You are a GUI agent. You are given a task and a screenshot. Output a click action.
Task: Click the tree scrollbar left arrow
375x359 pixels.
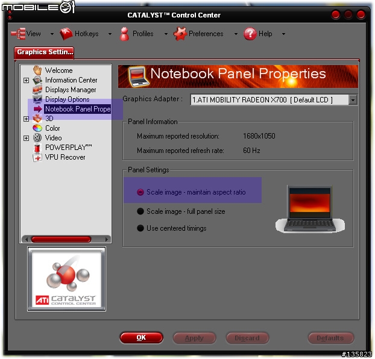27,239
